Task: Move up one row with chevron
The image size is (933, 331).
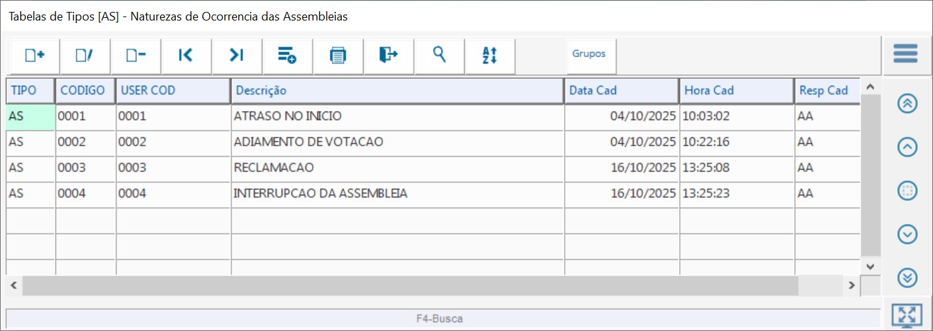Action: [x=907, y=147]
